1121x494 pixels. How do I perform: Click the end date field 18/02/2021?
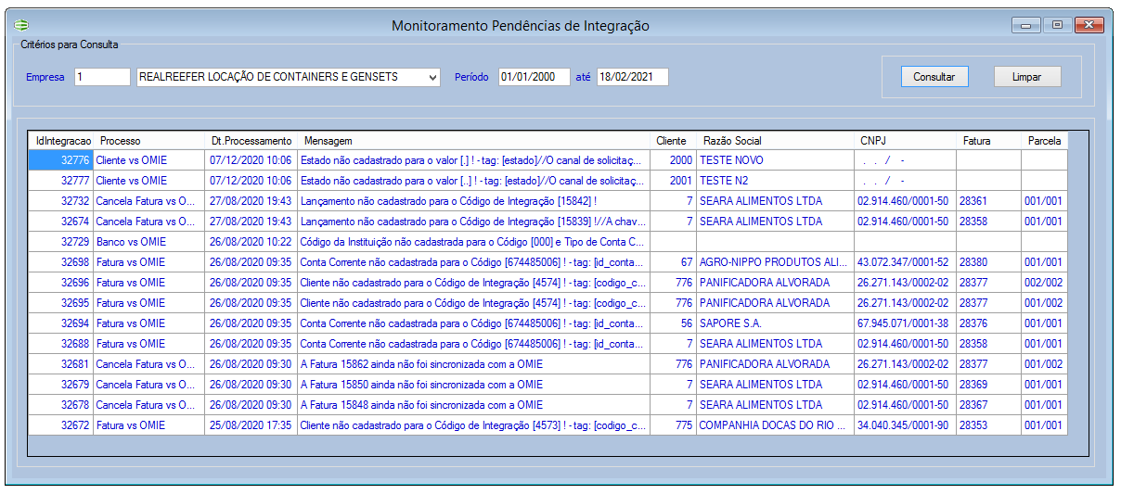click(632, 77)
